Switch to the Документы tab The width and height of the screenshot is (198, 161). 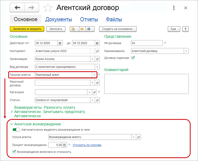[x=59, y=20]
